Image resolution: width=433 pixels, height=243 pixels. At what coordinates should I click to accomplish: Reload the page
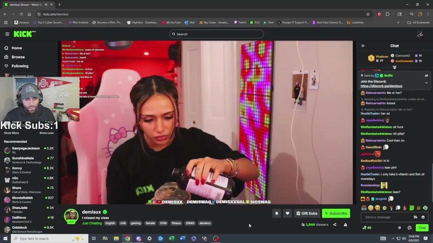tap(21, 14)
